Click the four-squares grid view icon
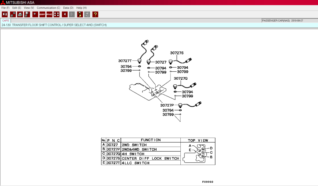The image size is (318, 186). tap(57, 14)
